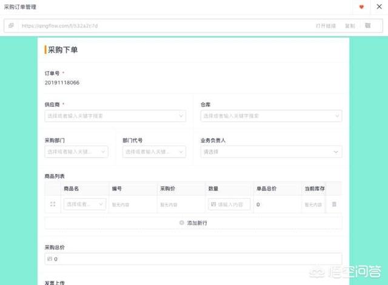
Task: Click the 打开链接 link
Action: click(326, 26)
